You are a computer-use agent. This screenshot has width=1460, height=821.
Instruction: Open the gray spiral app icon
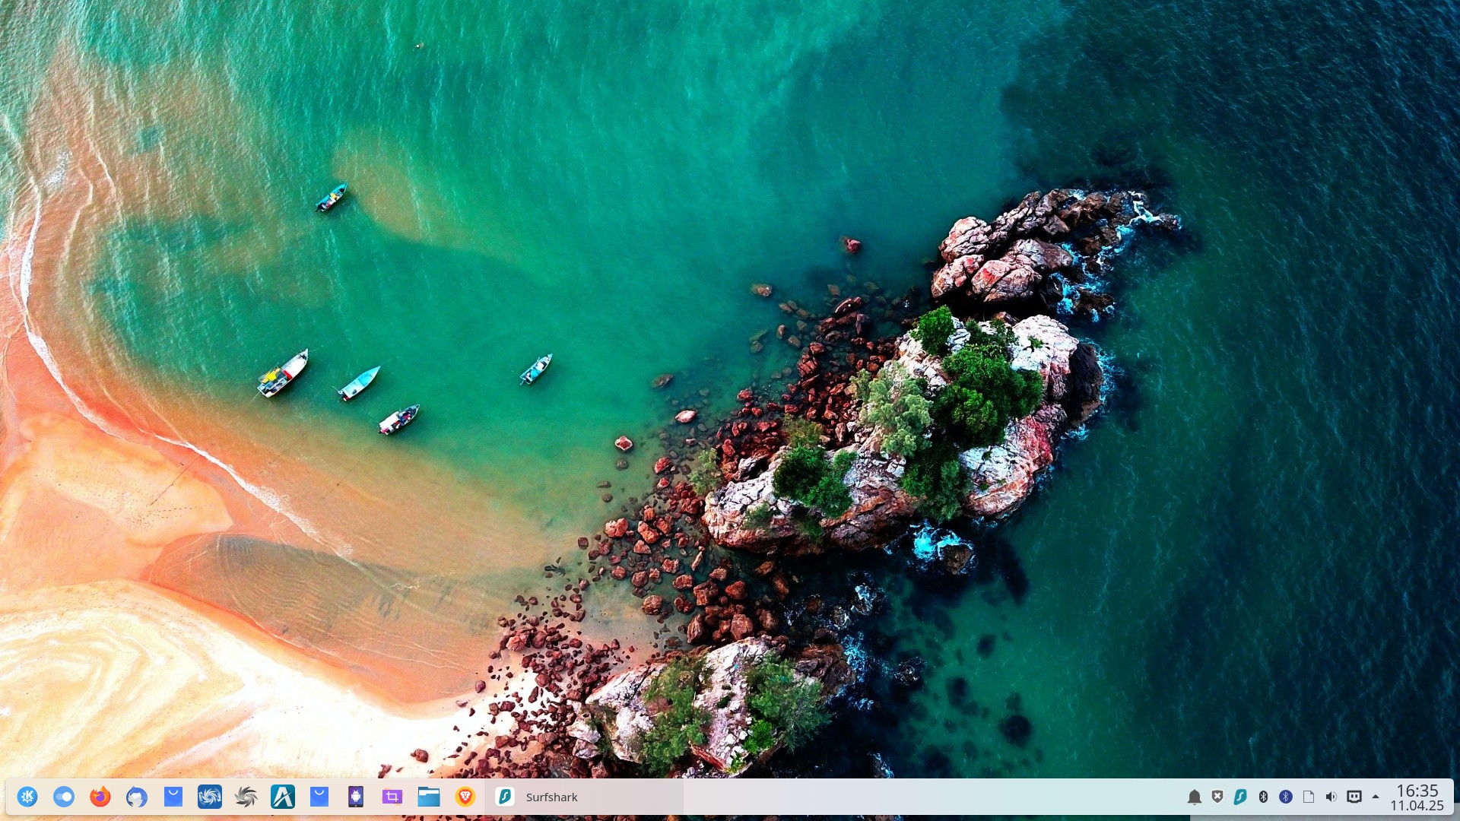tap(246, 797)
